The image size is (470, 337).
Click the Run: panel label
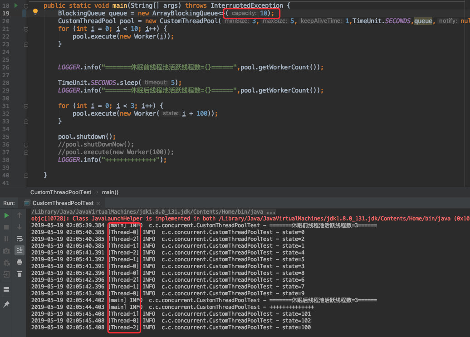pos(9,203)
